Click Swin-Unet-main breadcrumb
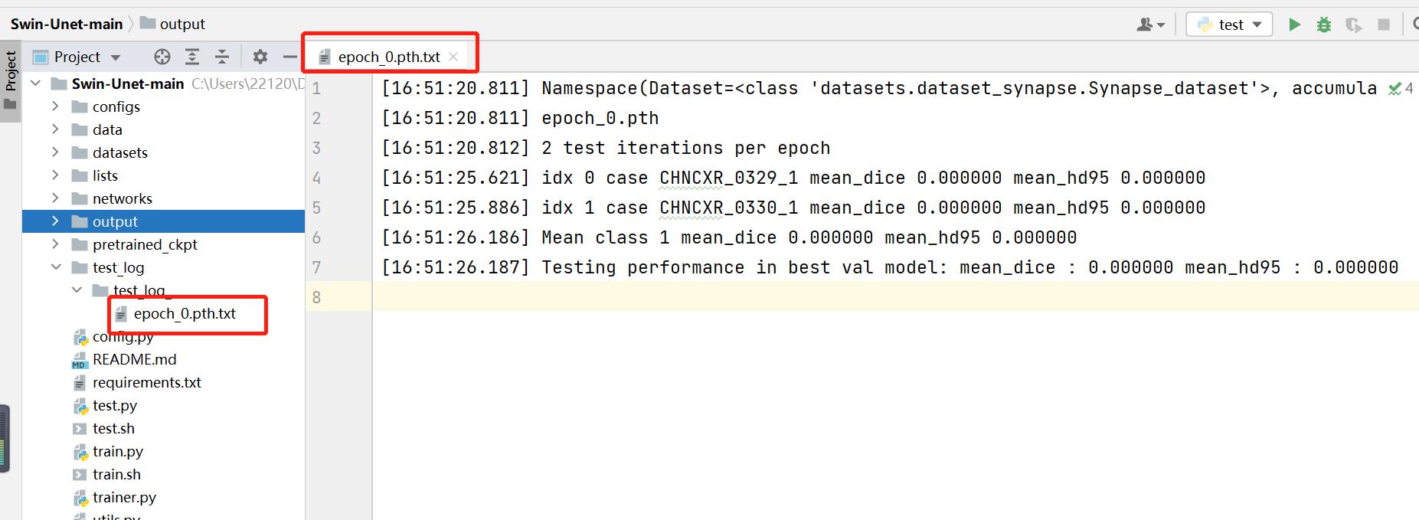The width and height of the screenshot is (1419, 520). tap(67, 24)
